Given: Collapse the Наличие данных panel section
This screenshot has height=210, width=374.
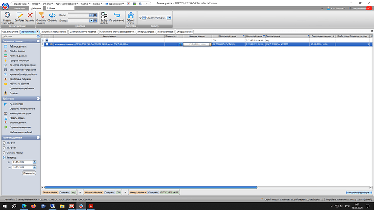Looking at the screenshot, I should [x=38, y=137].
